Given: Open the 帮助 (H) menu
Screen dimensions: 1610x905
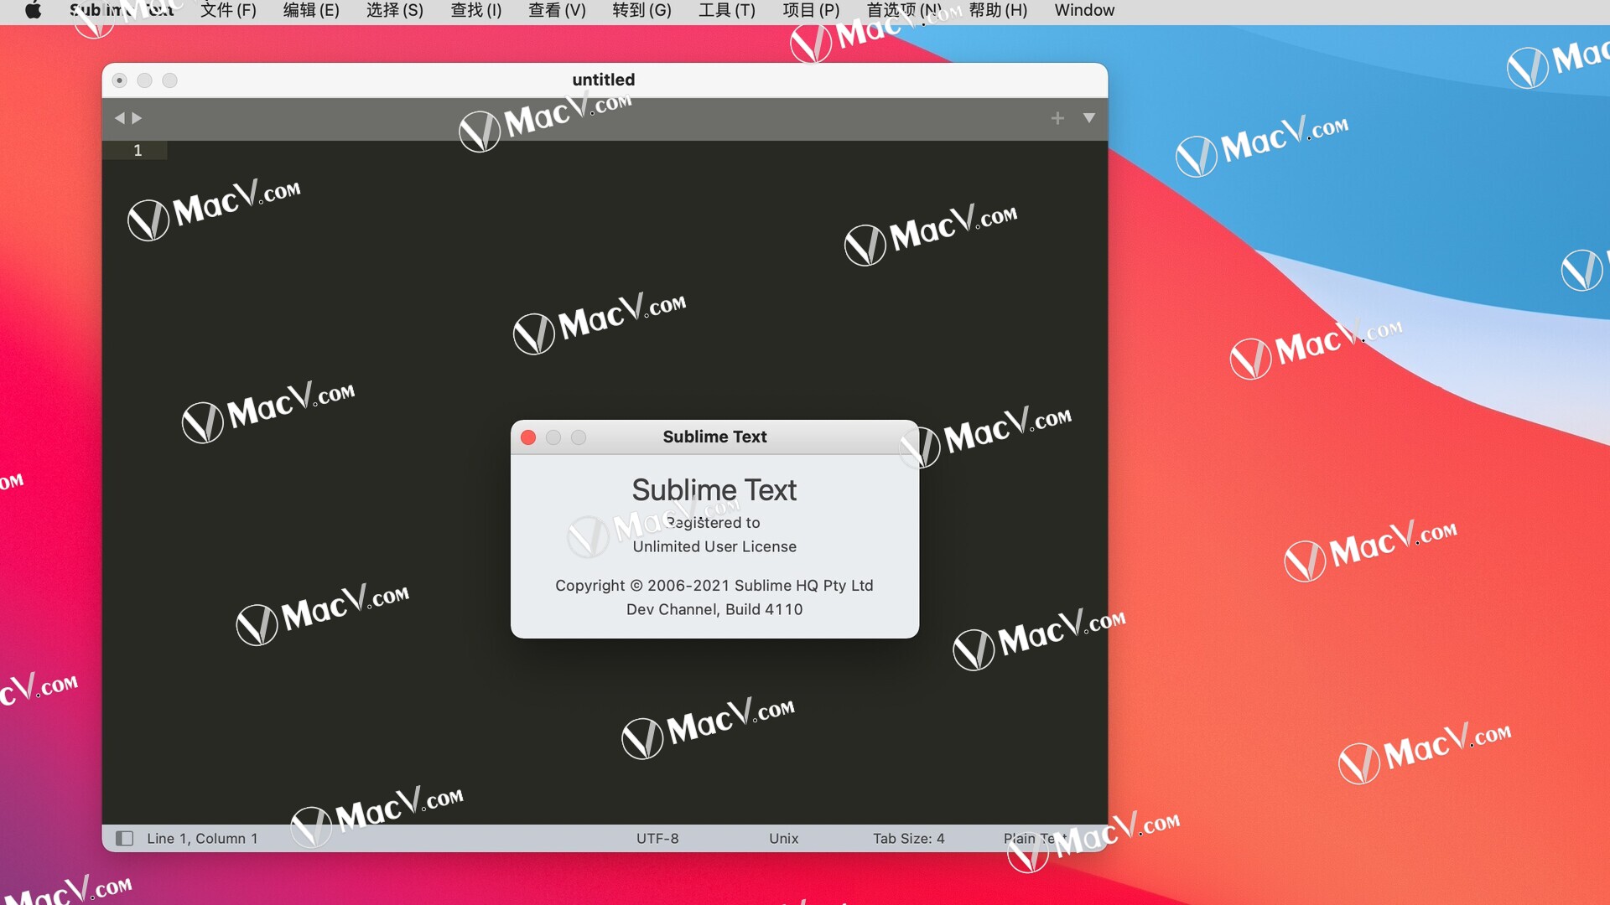Looking at the screenshot, I should point(998,10).
